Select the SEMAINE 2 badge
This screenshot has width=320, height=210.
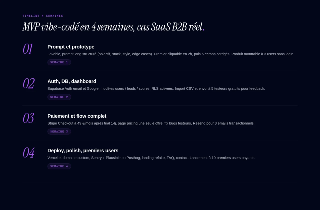(59, 97)
